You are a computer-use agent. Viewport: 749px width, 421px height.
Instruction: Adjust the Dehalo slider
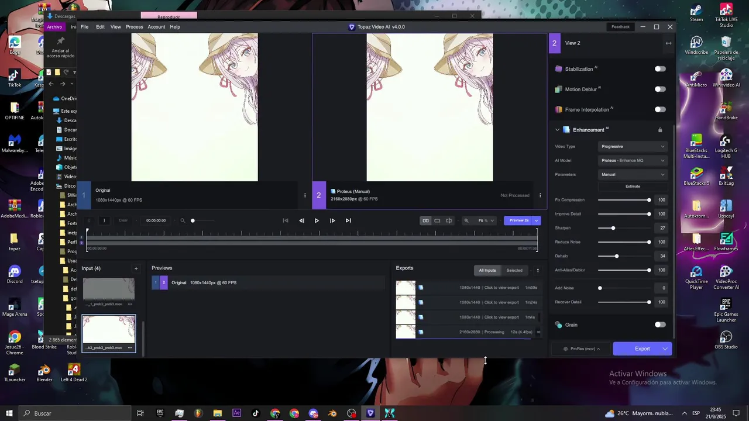(x=617, y=256)
